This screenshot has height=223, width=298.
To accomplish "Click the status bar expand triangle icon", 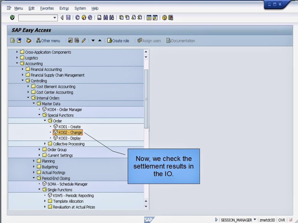I will pos(216,220).
